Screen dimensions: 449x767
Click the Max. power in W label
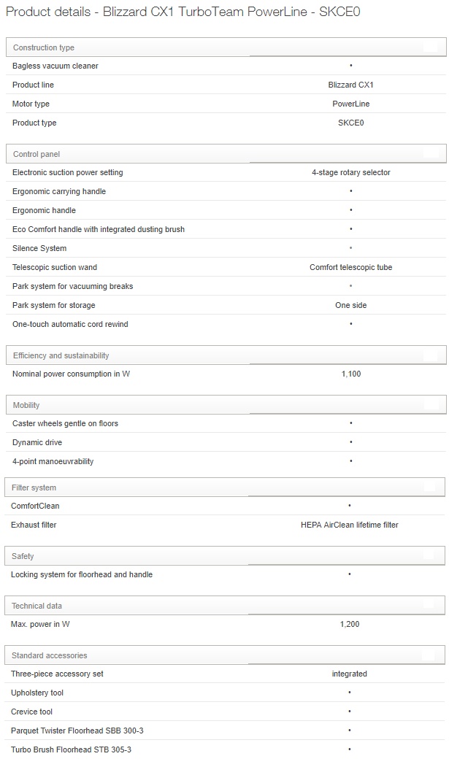coord(40,624)
